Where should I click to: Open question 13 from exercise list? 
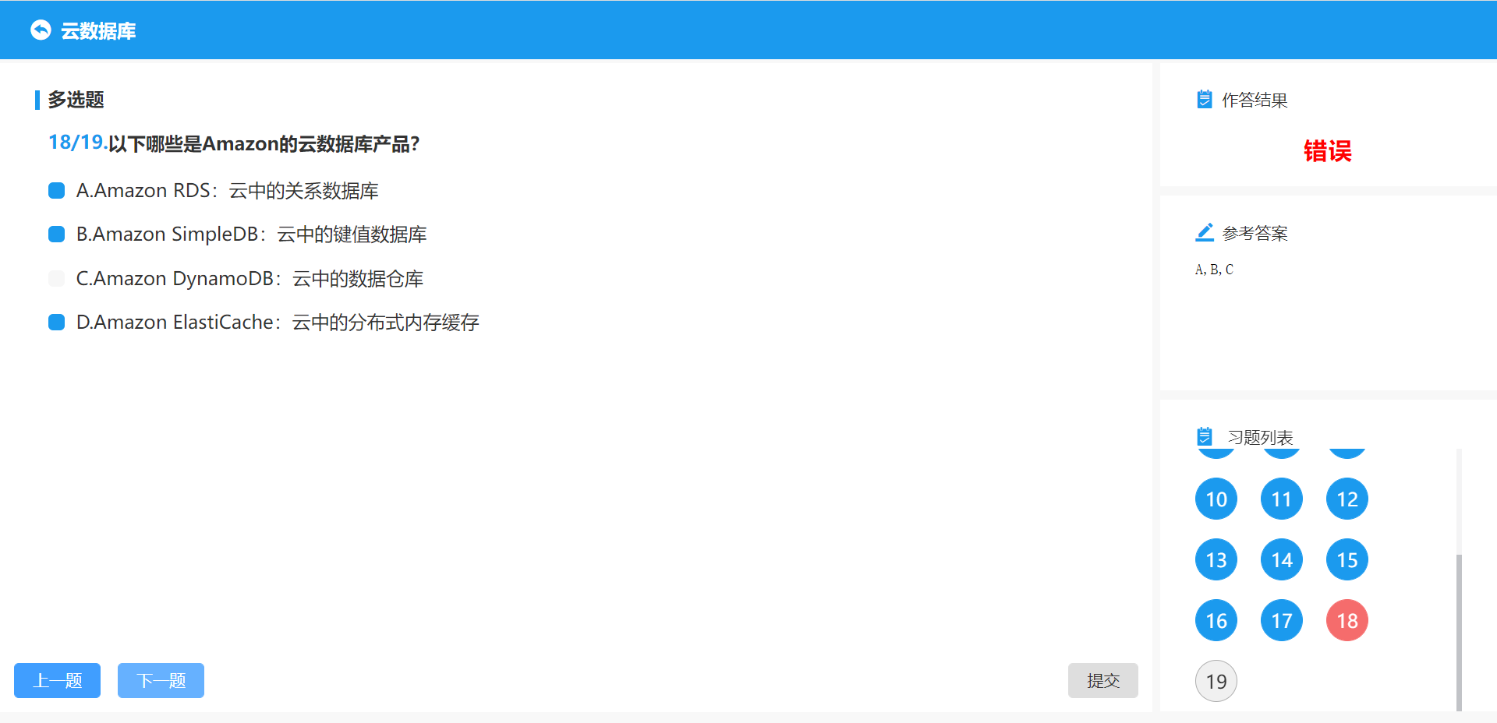coord(1216,559)
